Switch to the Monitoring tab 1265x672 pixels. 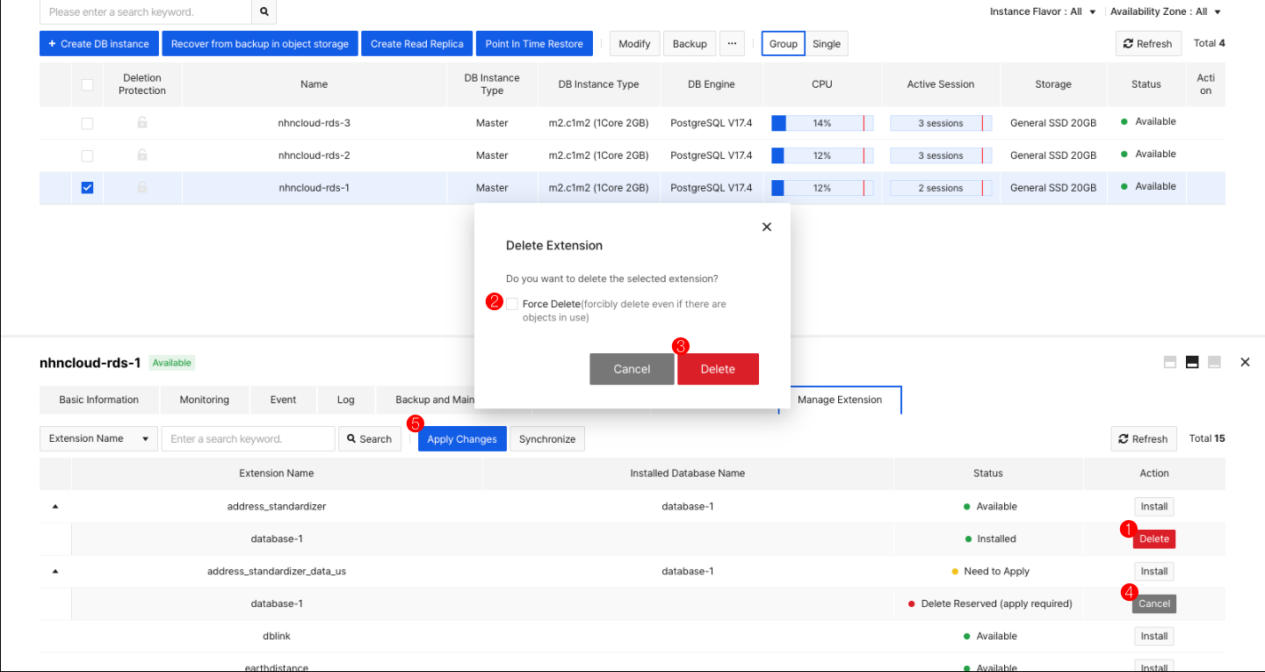204,400
